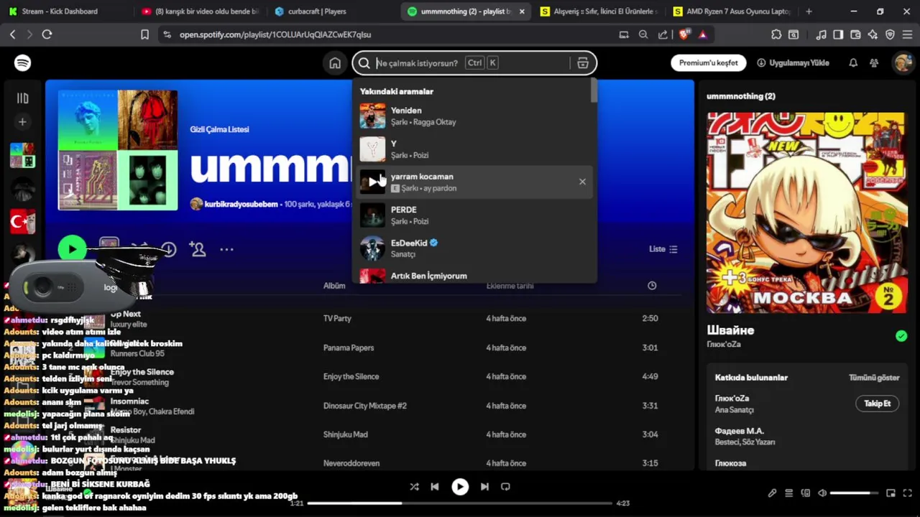The height and width of the screenshot is (517, 920).
Task: Mute with the speaker volume icon
Action: click(x=822, y=493)
